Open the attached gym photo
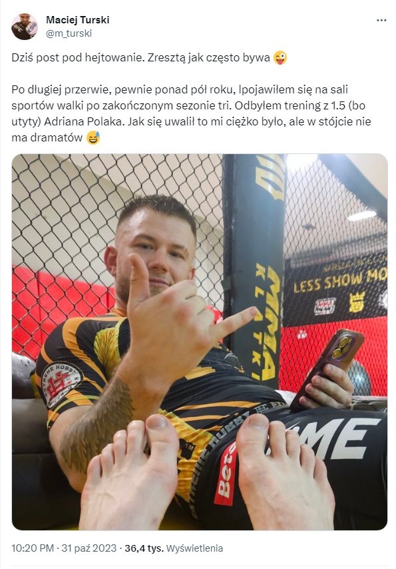 (x=200, y=342)
